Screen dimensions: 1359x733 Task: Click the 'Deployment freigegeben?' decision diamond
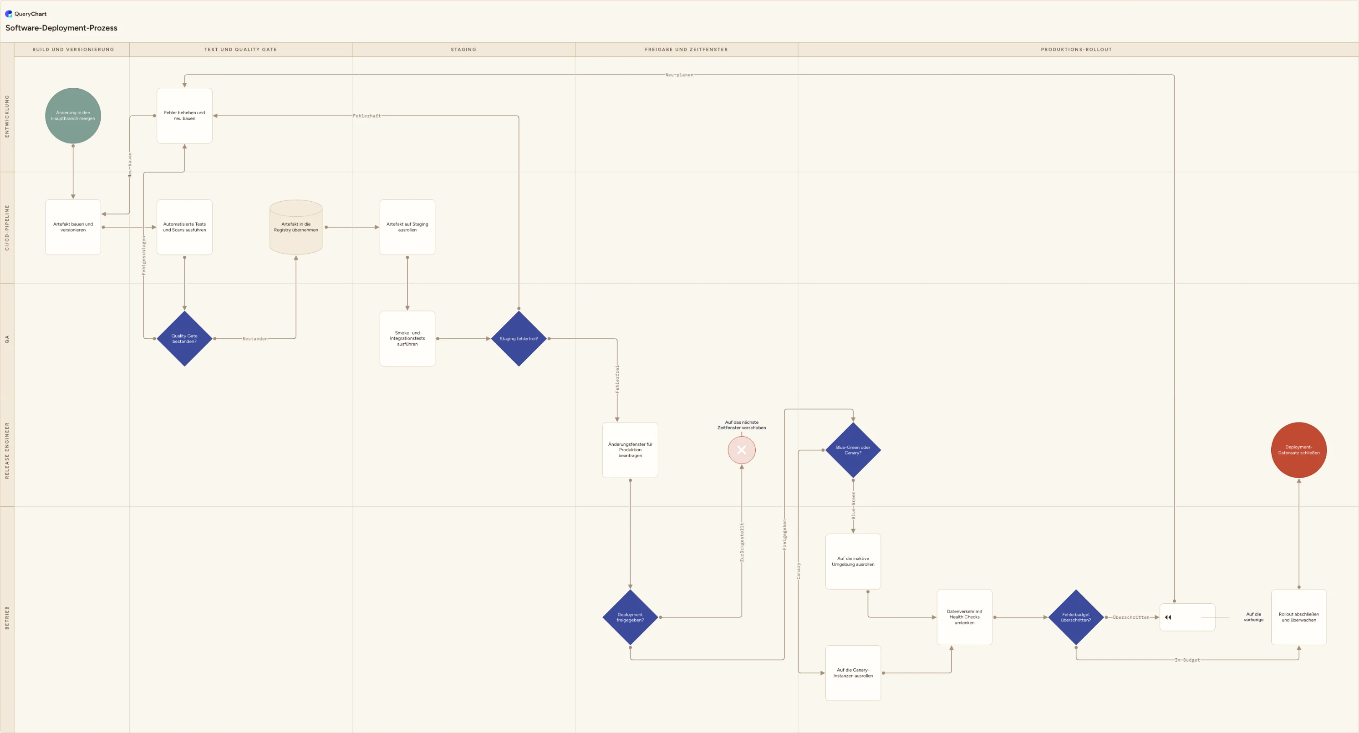[x=630, y=617]
